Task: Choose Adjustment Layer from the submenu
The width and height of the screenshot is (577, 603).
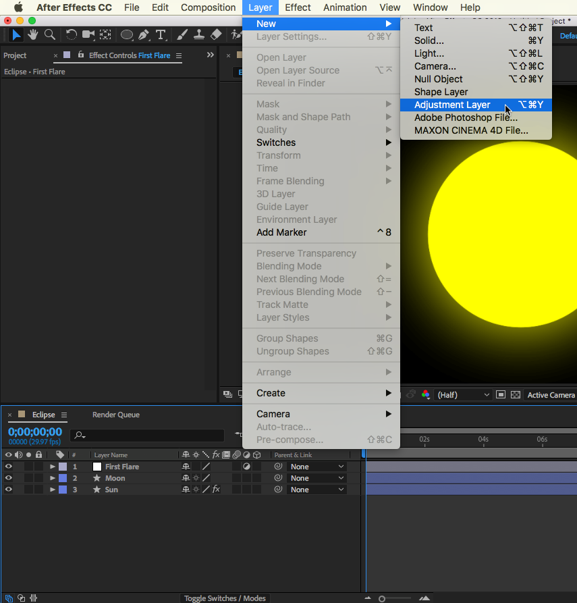Action: 452,105
